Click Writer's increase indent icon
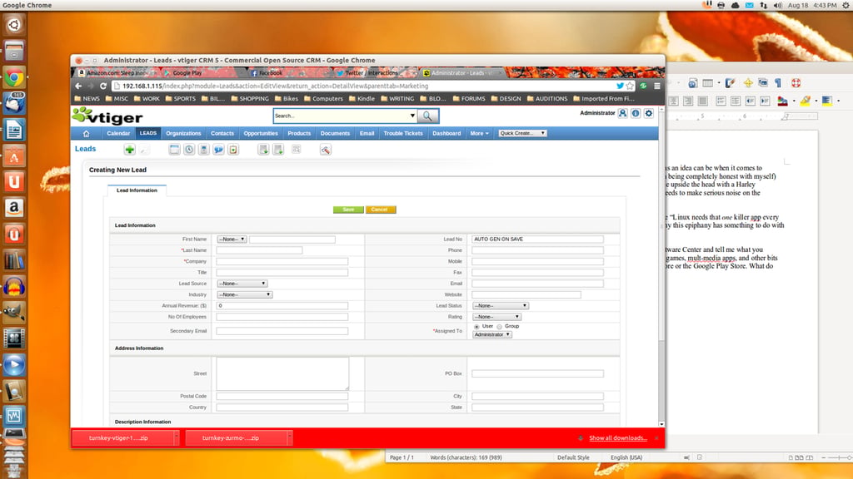This screenshot has height=479, width=853. coord(765,101)
